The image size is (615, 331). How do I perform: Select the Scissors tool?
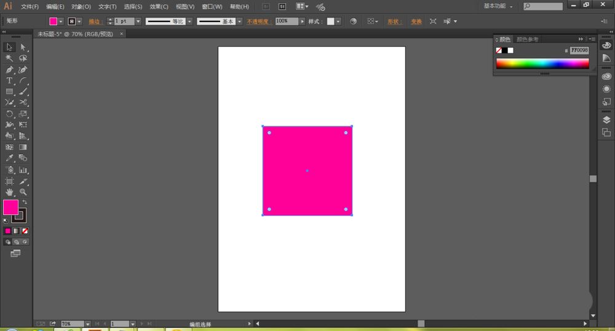[23, 103]
